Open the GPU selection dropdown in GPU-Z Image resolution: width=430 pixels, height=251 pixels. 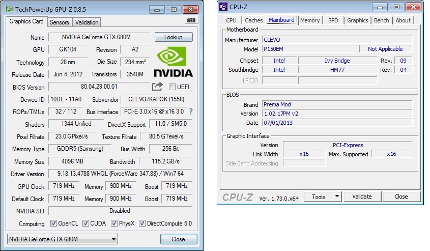[63, 239]
